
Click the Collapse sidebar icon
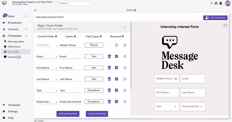[x=35, y=121]
